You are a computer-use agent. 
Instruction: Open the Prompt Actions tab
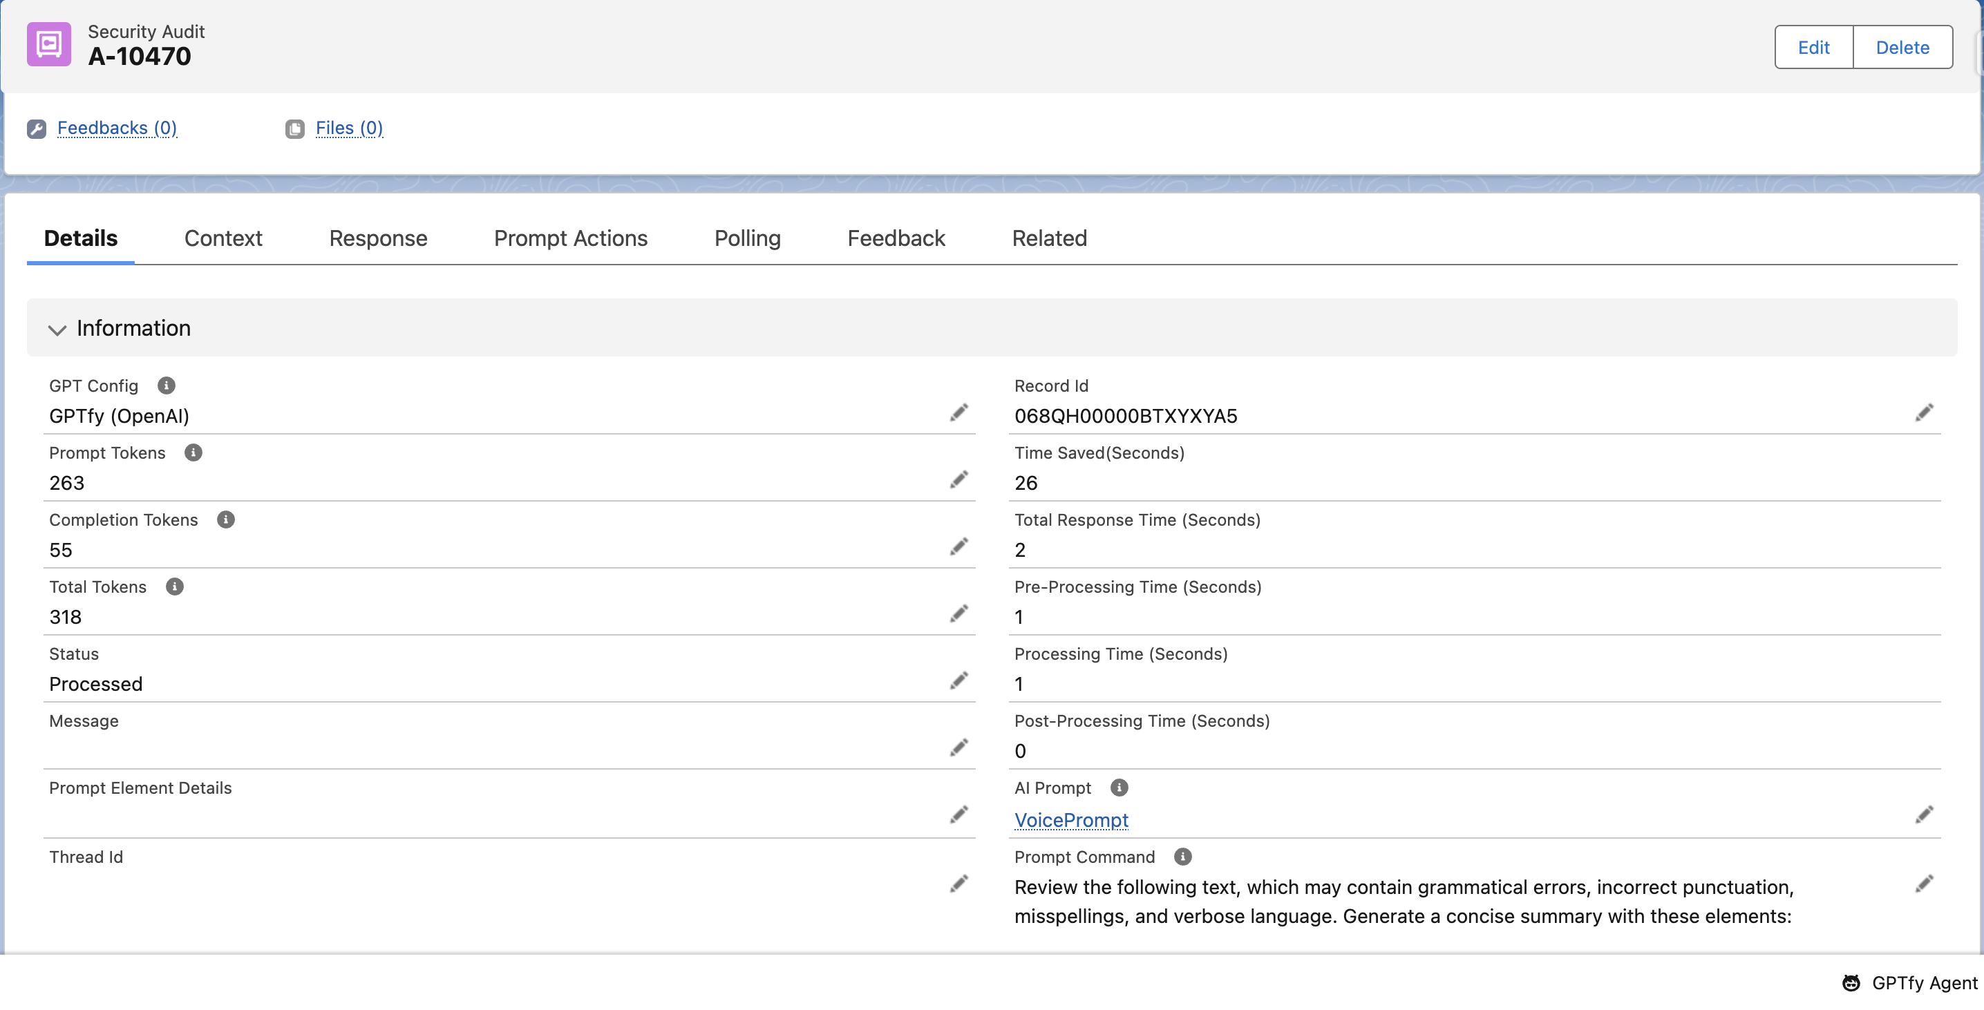[x=570, y=238]
